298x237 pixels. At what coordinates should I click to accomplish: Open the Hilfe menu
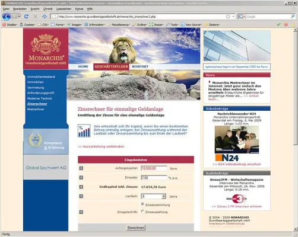[x=90, y=9]
